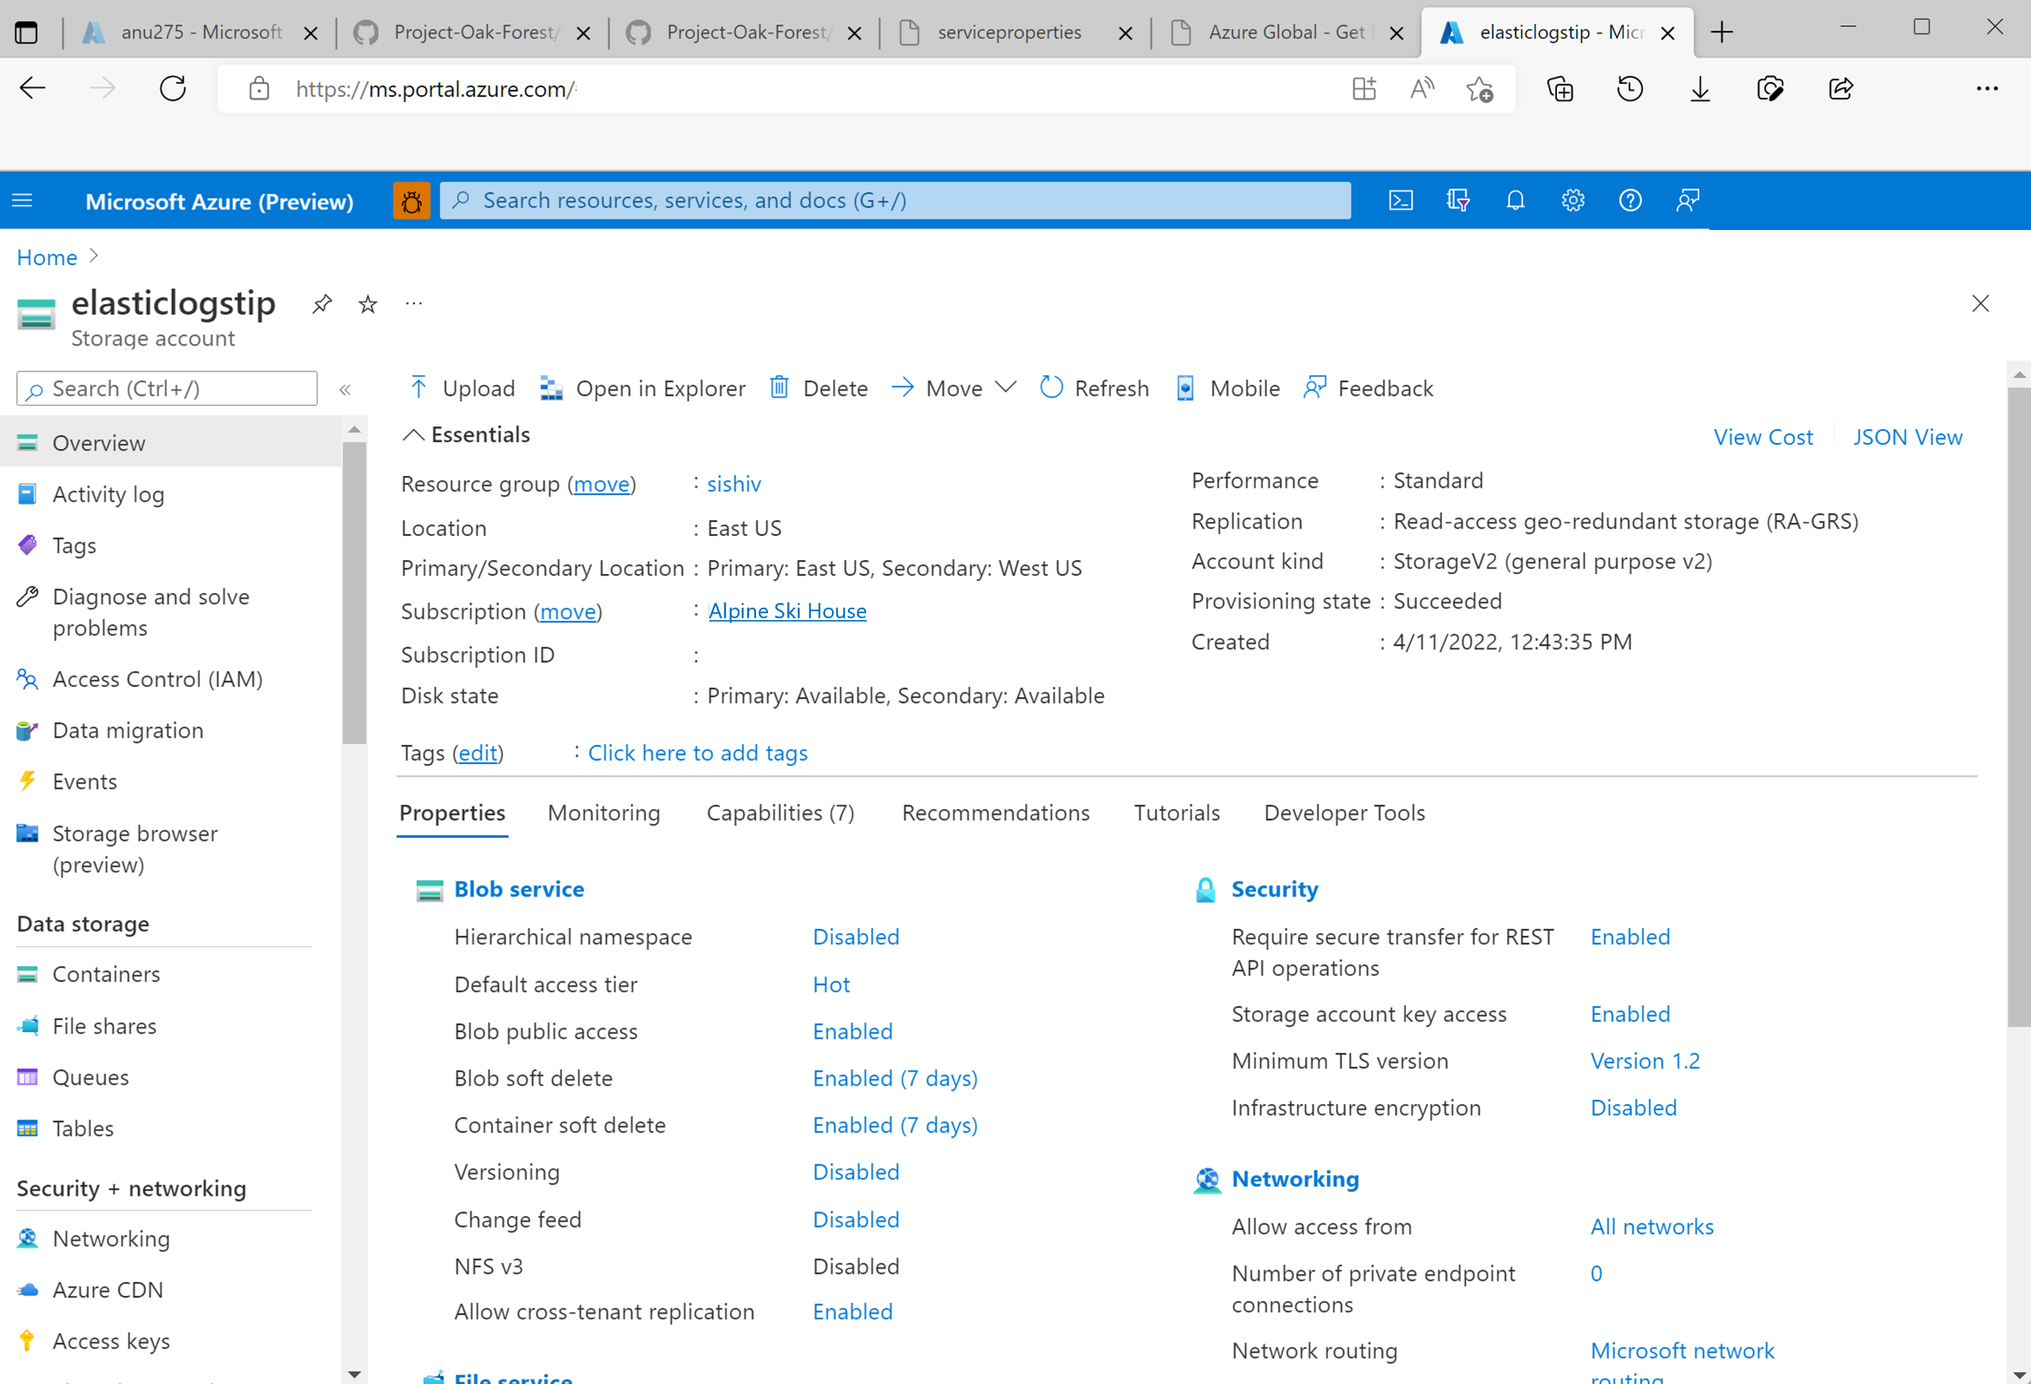Screen dimensions: 2031x1384
Task: Delete the elasticlogstip storage account
Action: coord(817,388)
